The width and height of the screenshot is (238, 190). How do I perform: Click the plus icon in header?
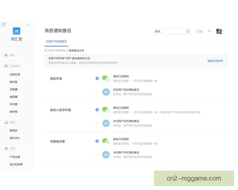coord(209,31)
